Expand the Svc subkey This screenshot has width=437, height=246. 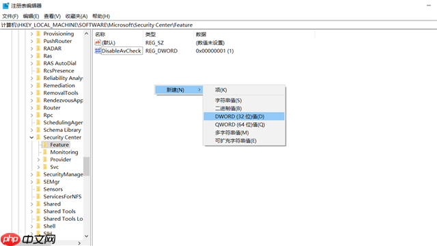tap(38, 167)
